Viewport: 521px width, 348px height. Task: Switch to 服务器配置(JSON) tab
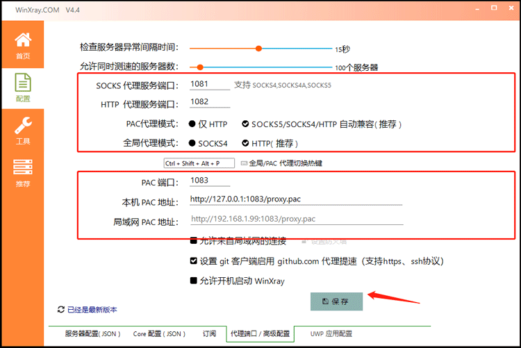(92, 333)
